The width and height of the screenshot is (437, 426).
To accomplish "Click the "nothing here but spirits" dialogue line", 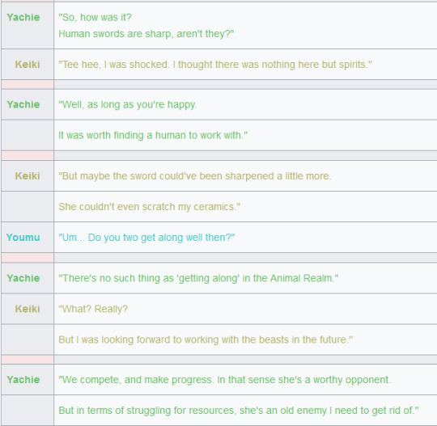I will 215,65.
